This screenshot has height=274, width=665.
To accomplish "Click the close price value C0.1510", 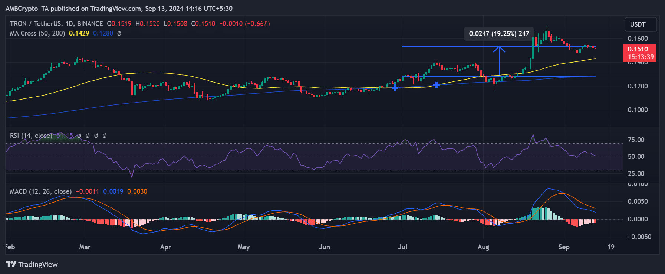I will click(203, 24).
